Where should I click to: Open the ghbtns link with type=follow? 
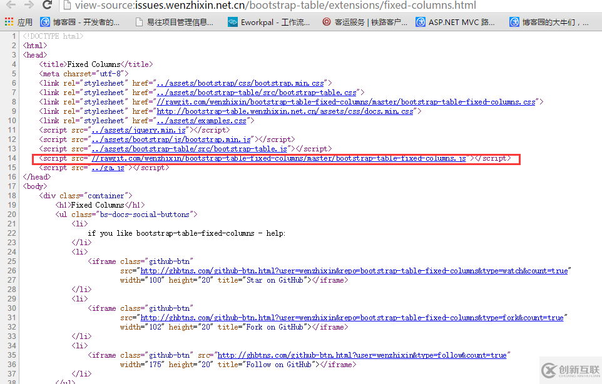362,355
